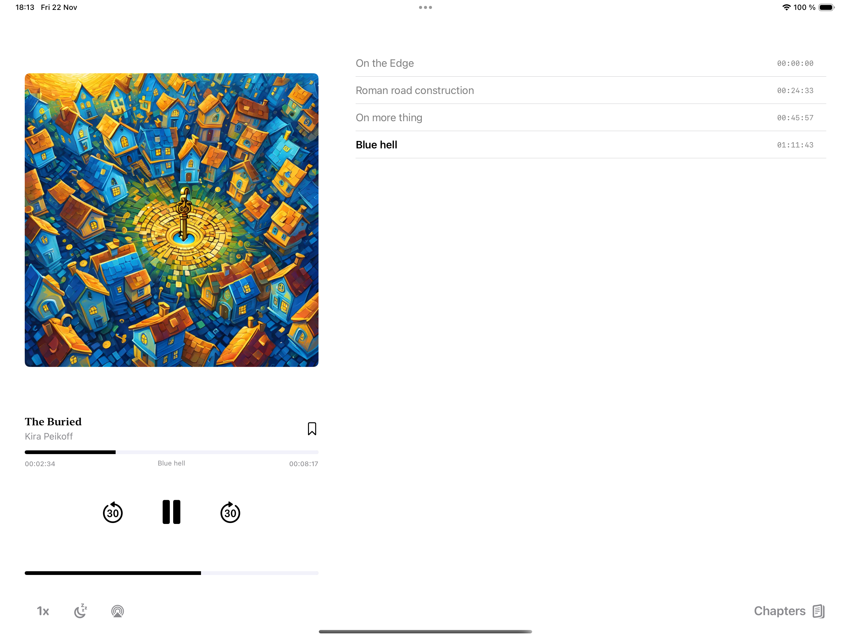Play the On more thing chapter
851x638 pixels.
point(590,118)
